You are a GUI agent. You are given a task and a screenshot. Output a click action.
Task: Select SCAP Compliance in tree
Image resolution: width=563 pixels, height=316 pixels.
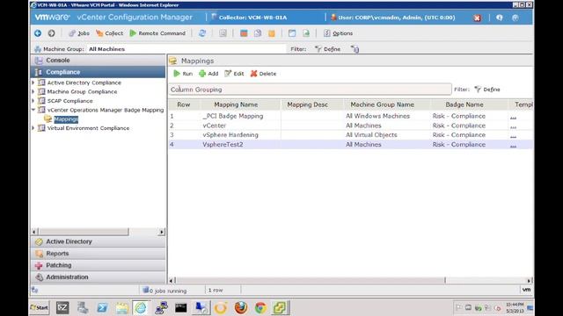click(69, 101)
